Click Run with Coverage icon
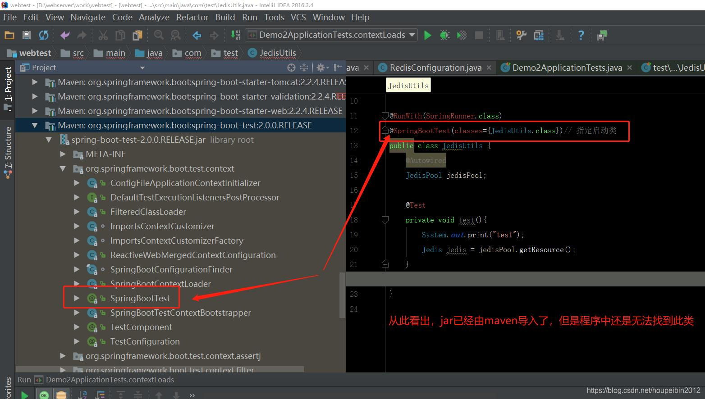This screenshot has height=399, width=705. (462, 35)
